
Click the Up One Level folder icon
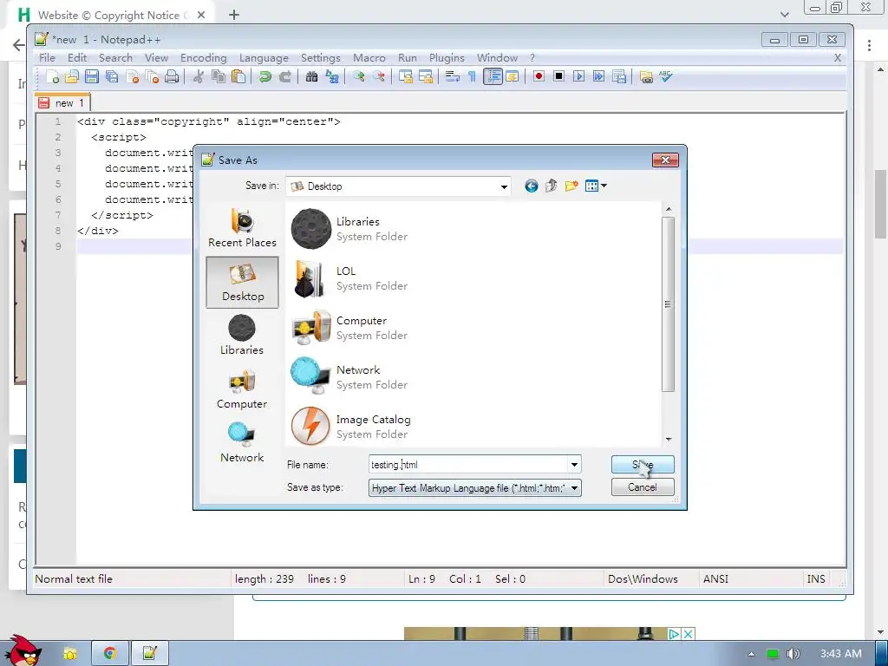tap(551, 186)
